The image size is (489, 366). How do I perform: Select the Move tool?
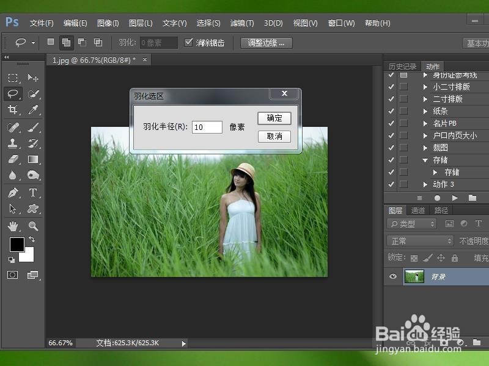(33, 77)
